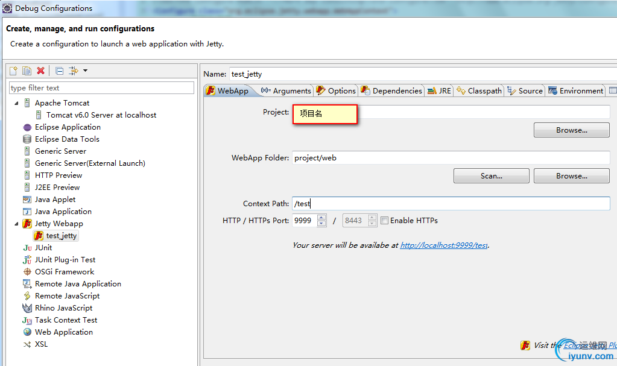Open the Source tab
Viewport: 617px width, 366px height.
(x=525, y=91)
